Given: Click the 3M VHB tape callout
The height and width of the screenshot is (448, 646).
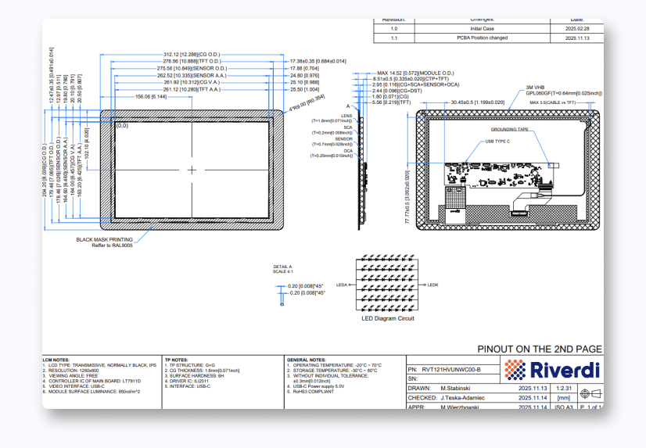Looking at the screenshot, I should pos(535,87).
